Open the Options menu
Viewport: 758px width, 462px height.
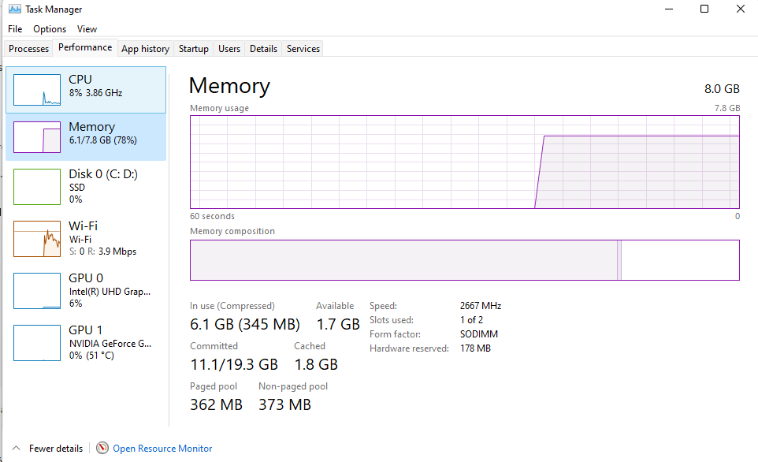50,29
